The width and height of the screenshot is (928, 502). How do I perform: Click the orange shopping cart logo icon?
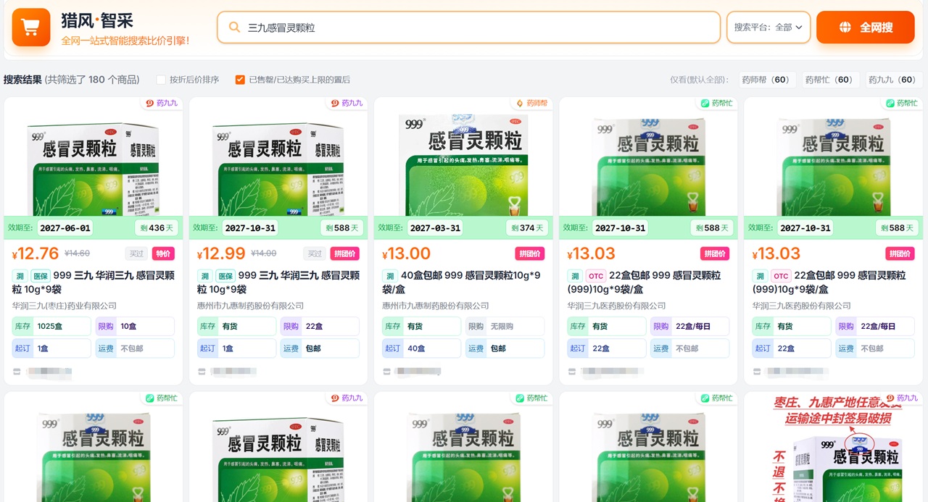pyautogui.click(x=31, y=28)
